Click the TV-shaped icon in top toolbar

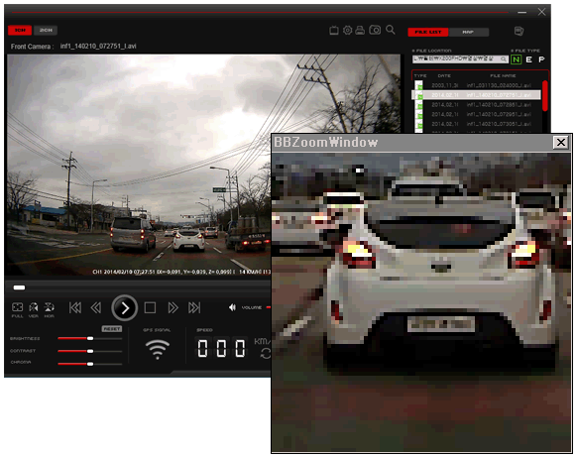[334, 30]
